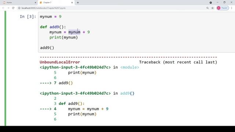Go back to previous page
This screenshot has width=235, height=132.
click(x=3, y=8)
